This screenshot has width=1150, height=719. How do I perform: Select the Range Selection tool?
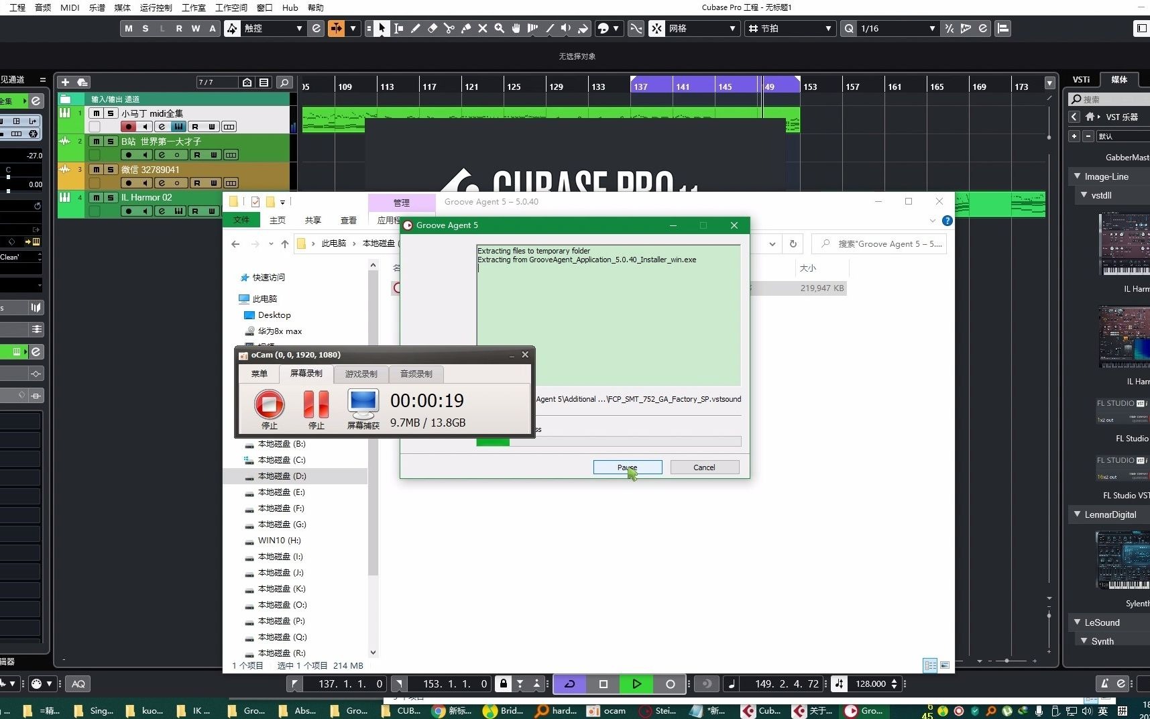(x=399, y=28)
